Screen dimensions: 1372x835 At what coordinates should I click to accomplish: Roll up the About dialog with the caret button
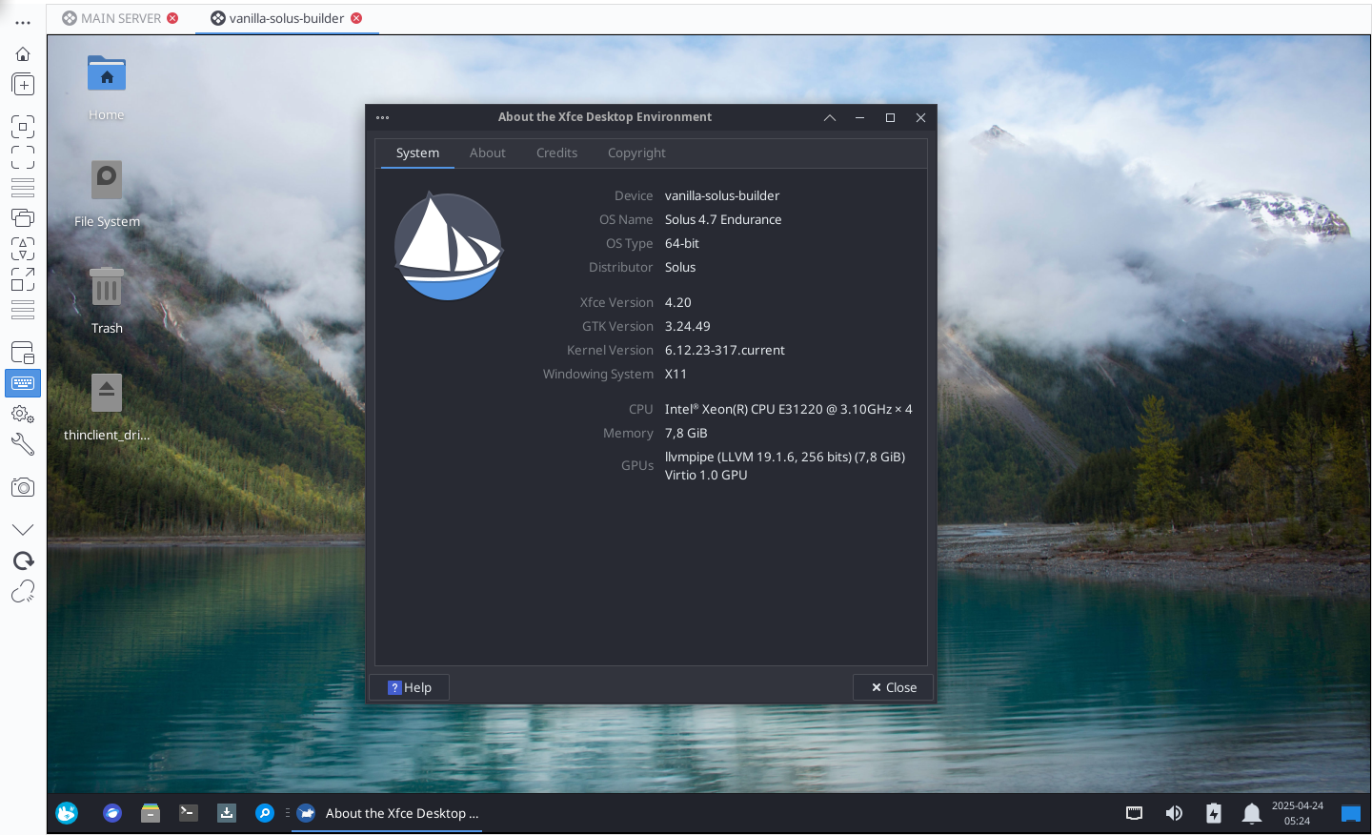click(x=830, y=117)
